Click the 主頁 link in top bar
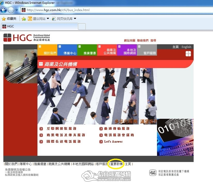This screenshot has width=213, height=184. coord(175,47)
